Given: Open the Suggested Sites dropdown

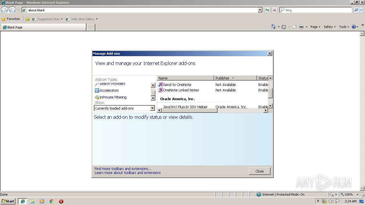Looking at the screenshot, I should click(62, 19).
